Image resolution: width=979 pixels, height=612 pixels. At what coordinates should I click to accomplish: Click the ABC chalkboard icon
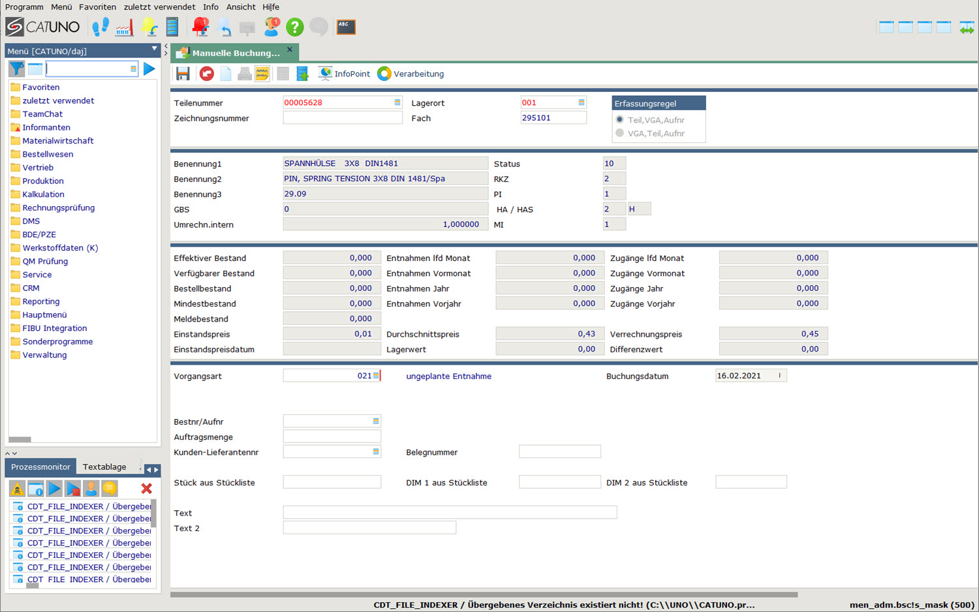pyautogui.click(x=346, y=27)
